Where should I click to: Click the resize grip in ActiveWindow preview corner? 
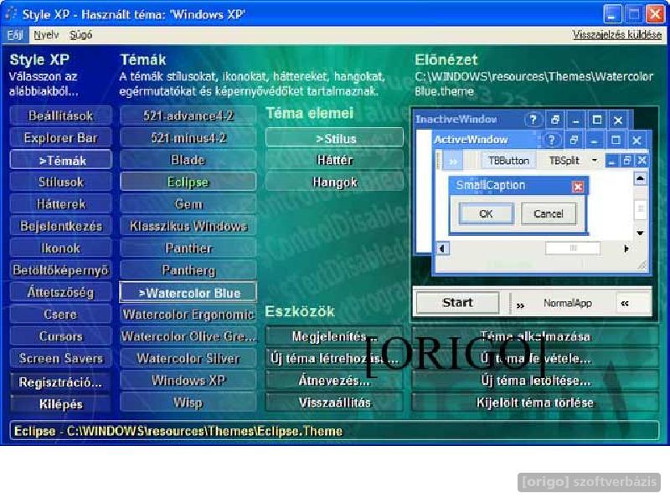(642, 265)
